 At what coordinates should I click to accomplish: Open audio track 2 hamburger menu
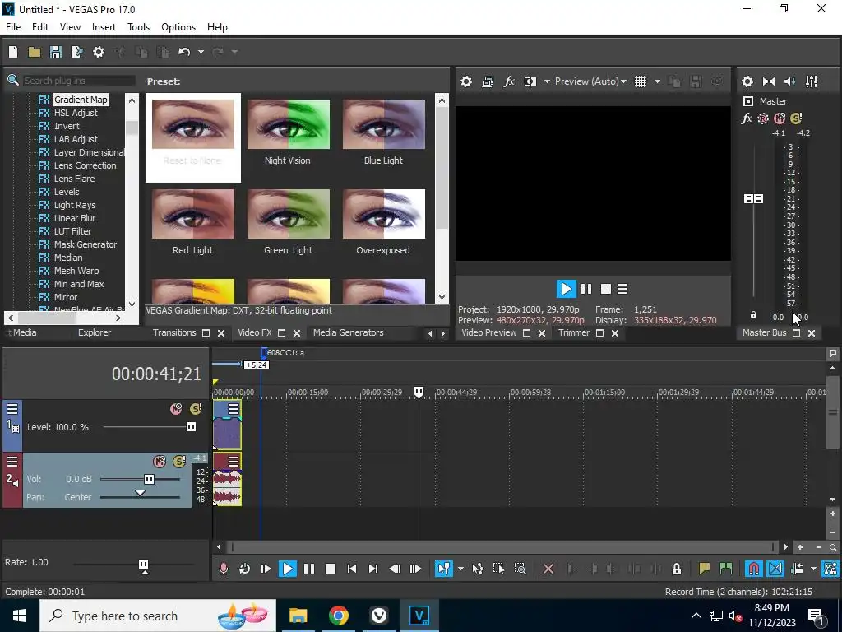(12, 461)
